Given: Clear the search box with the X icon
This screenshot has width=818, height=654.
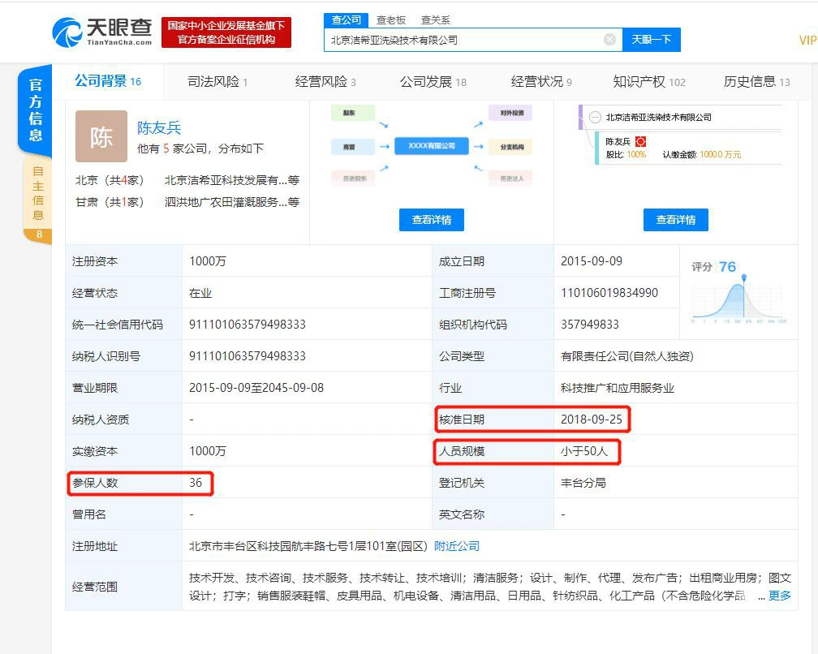Looking at the screenshot, I should click(x=609, y=40).
